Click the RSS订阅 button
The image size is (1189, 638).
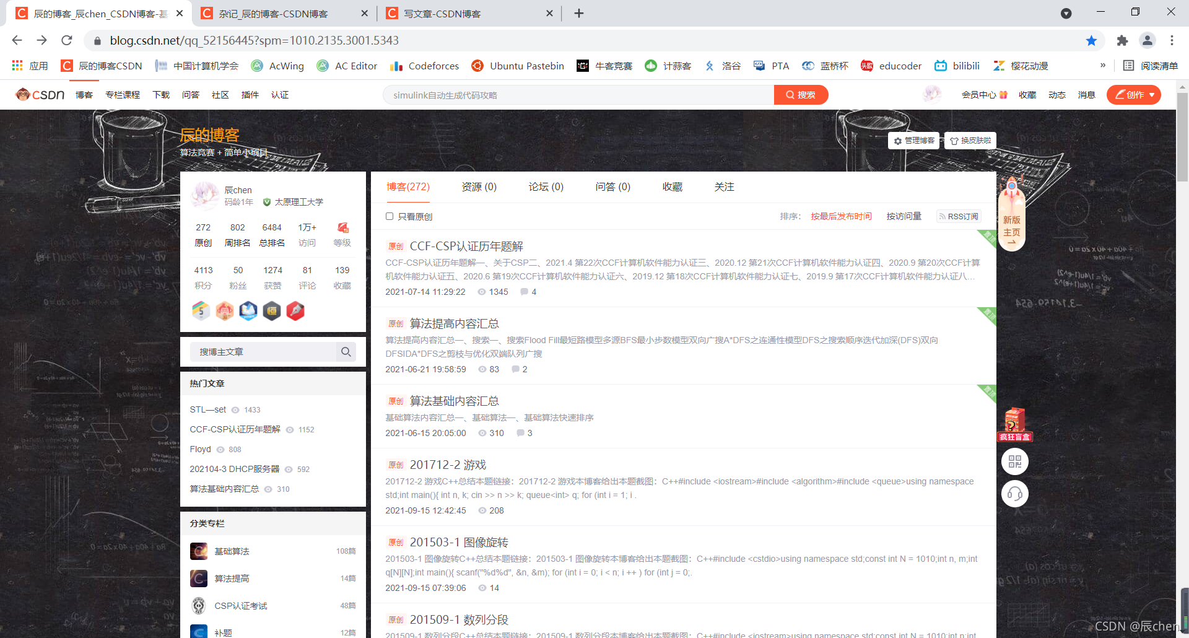pyautogui.click(x=959, y=216)
